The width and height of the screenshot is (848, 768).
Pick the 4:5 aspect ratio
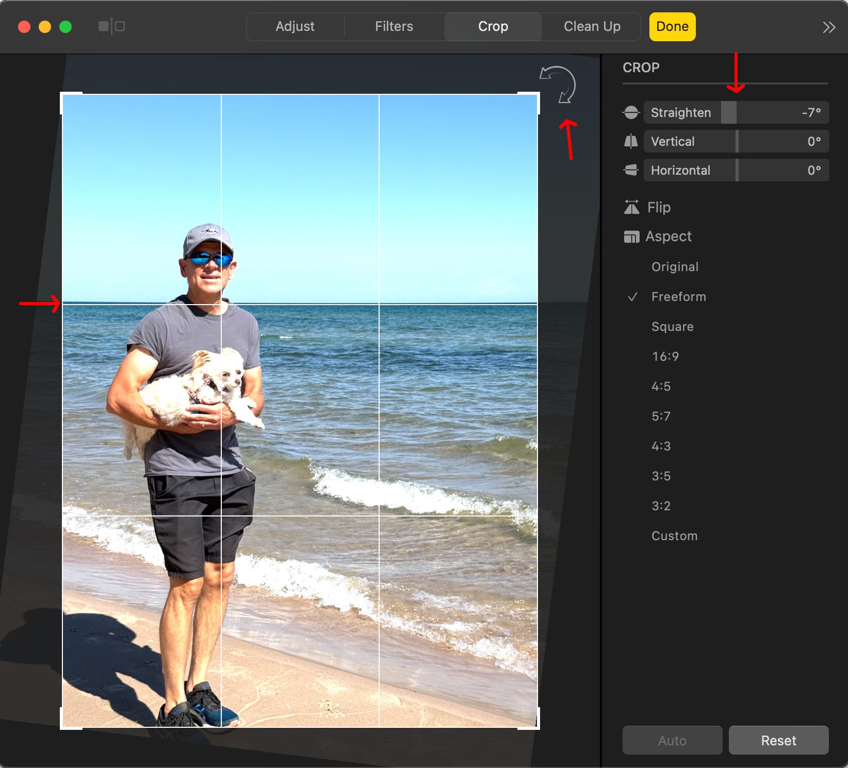pos(661,386)
